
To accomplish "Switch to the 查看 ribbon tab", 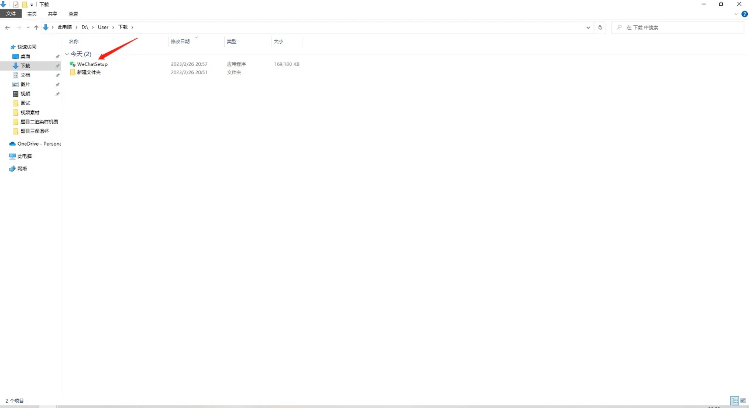I will click(x=73, y=13).
